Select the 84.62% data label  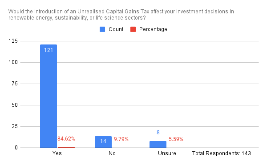66,139
